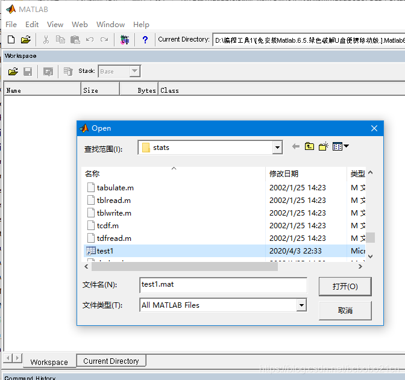405x380 pixels.
Task: Click the Undo arrow icon
Action: click(x=90, y=40)
